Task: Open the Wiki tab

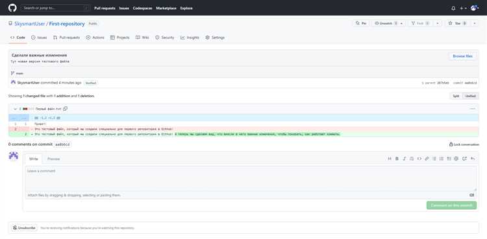Action: pyautogui.click(x=142, y=38)
